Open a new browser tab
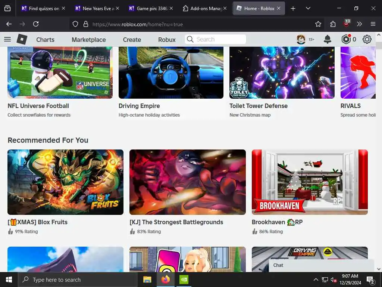 pos(293,9)
